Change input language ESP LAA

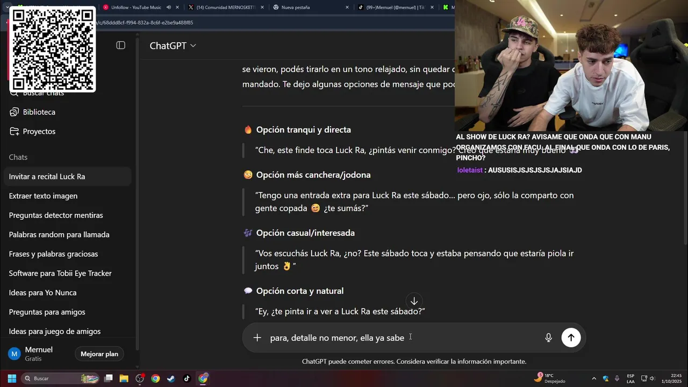(630, 378)
